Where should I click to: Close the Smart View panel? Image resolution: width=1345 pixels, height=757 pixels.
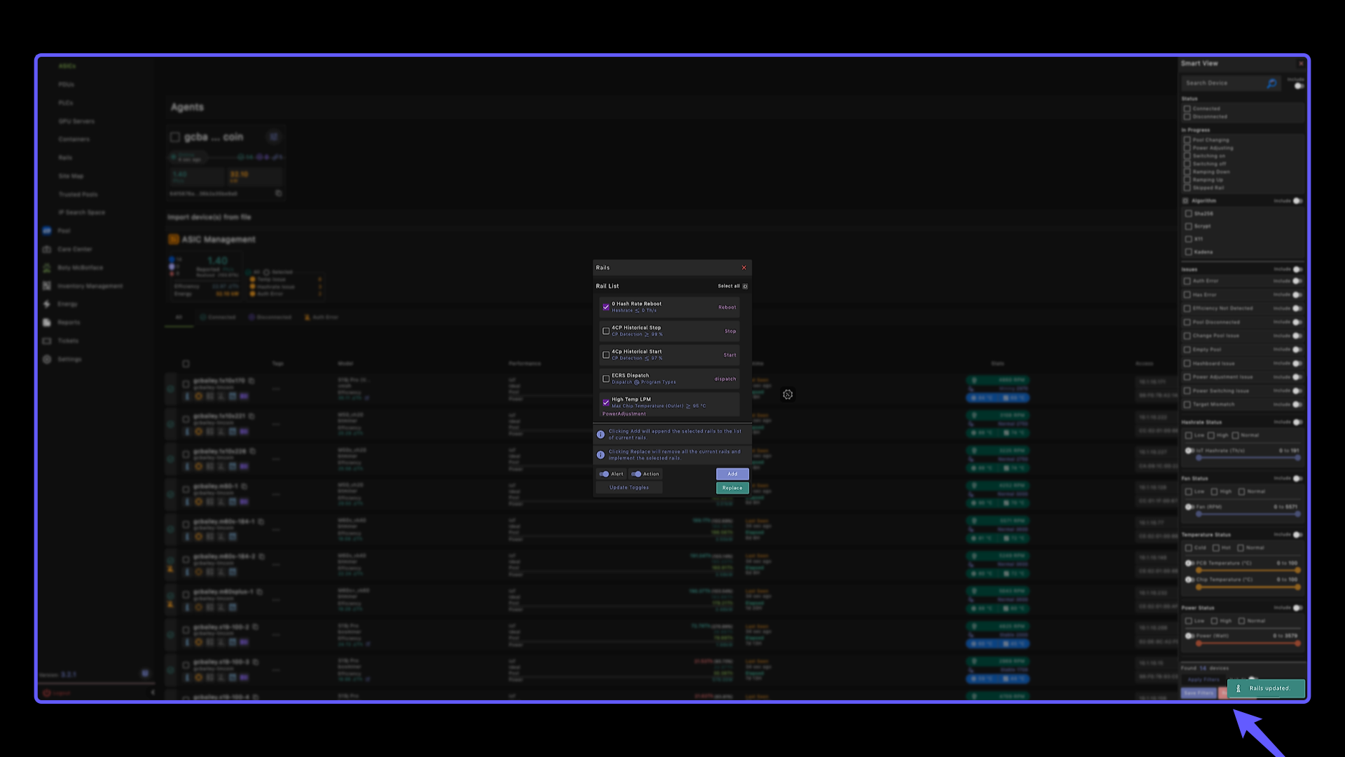[x=1302, y=64]
